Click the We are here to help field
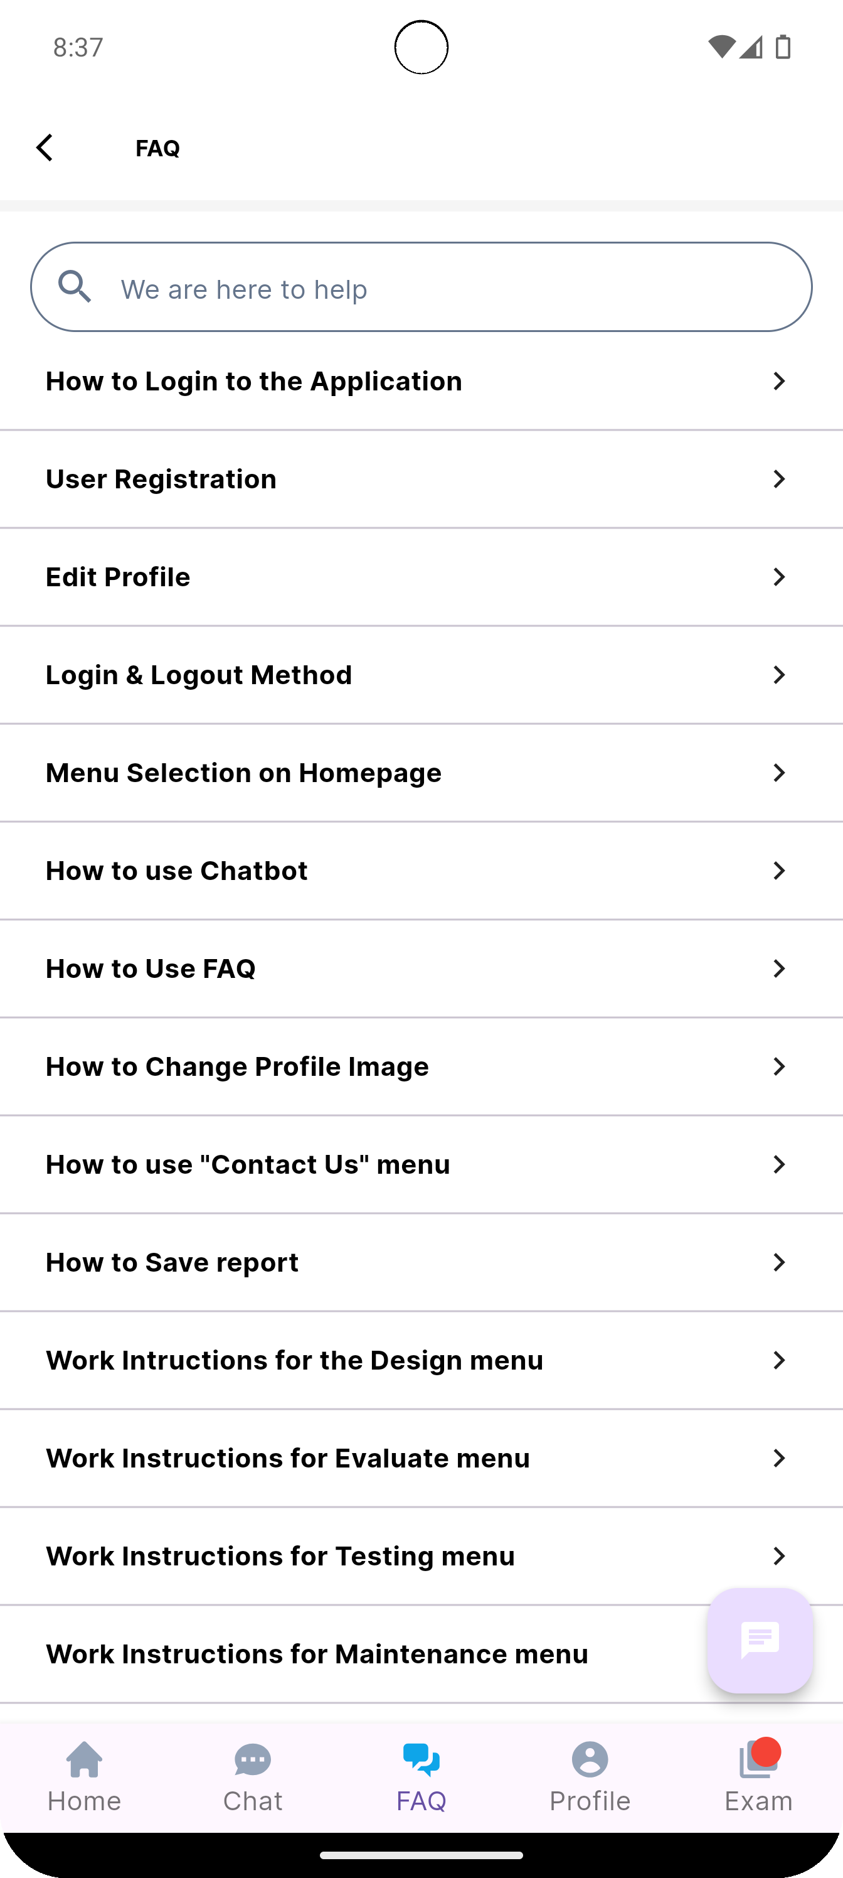 [421, 287]
